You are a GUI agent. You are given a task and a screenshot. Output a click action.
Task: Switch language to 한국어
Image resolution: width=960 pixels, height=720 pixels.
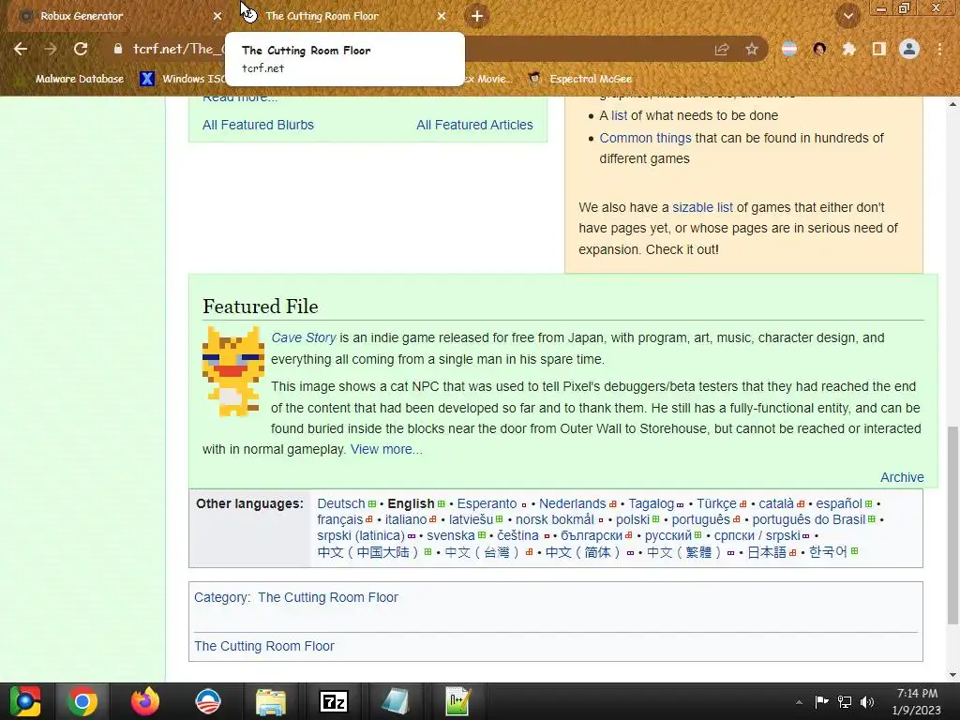(x=828, y=552)
